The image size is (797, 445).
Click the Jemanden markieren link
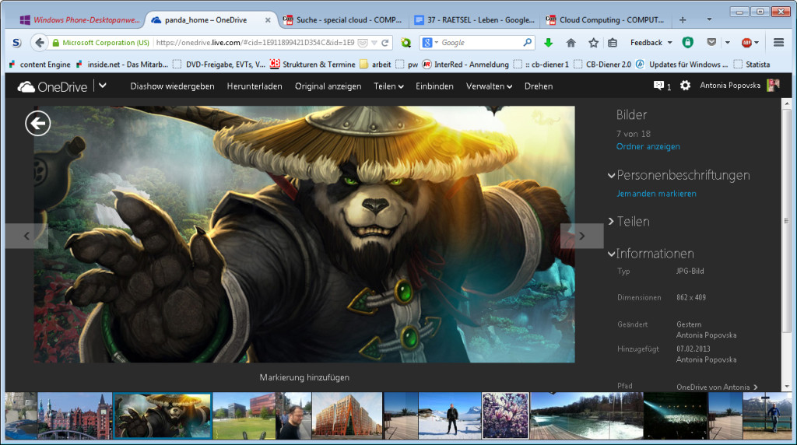(656, 194)
